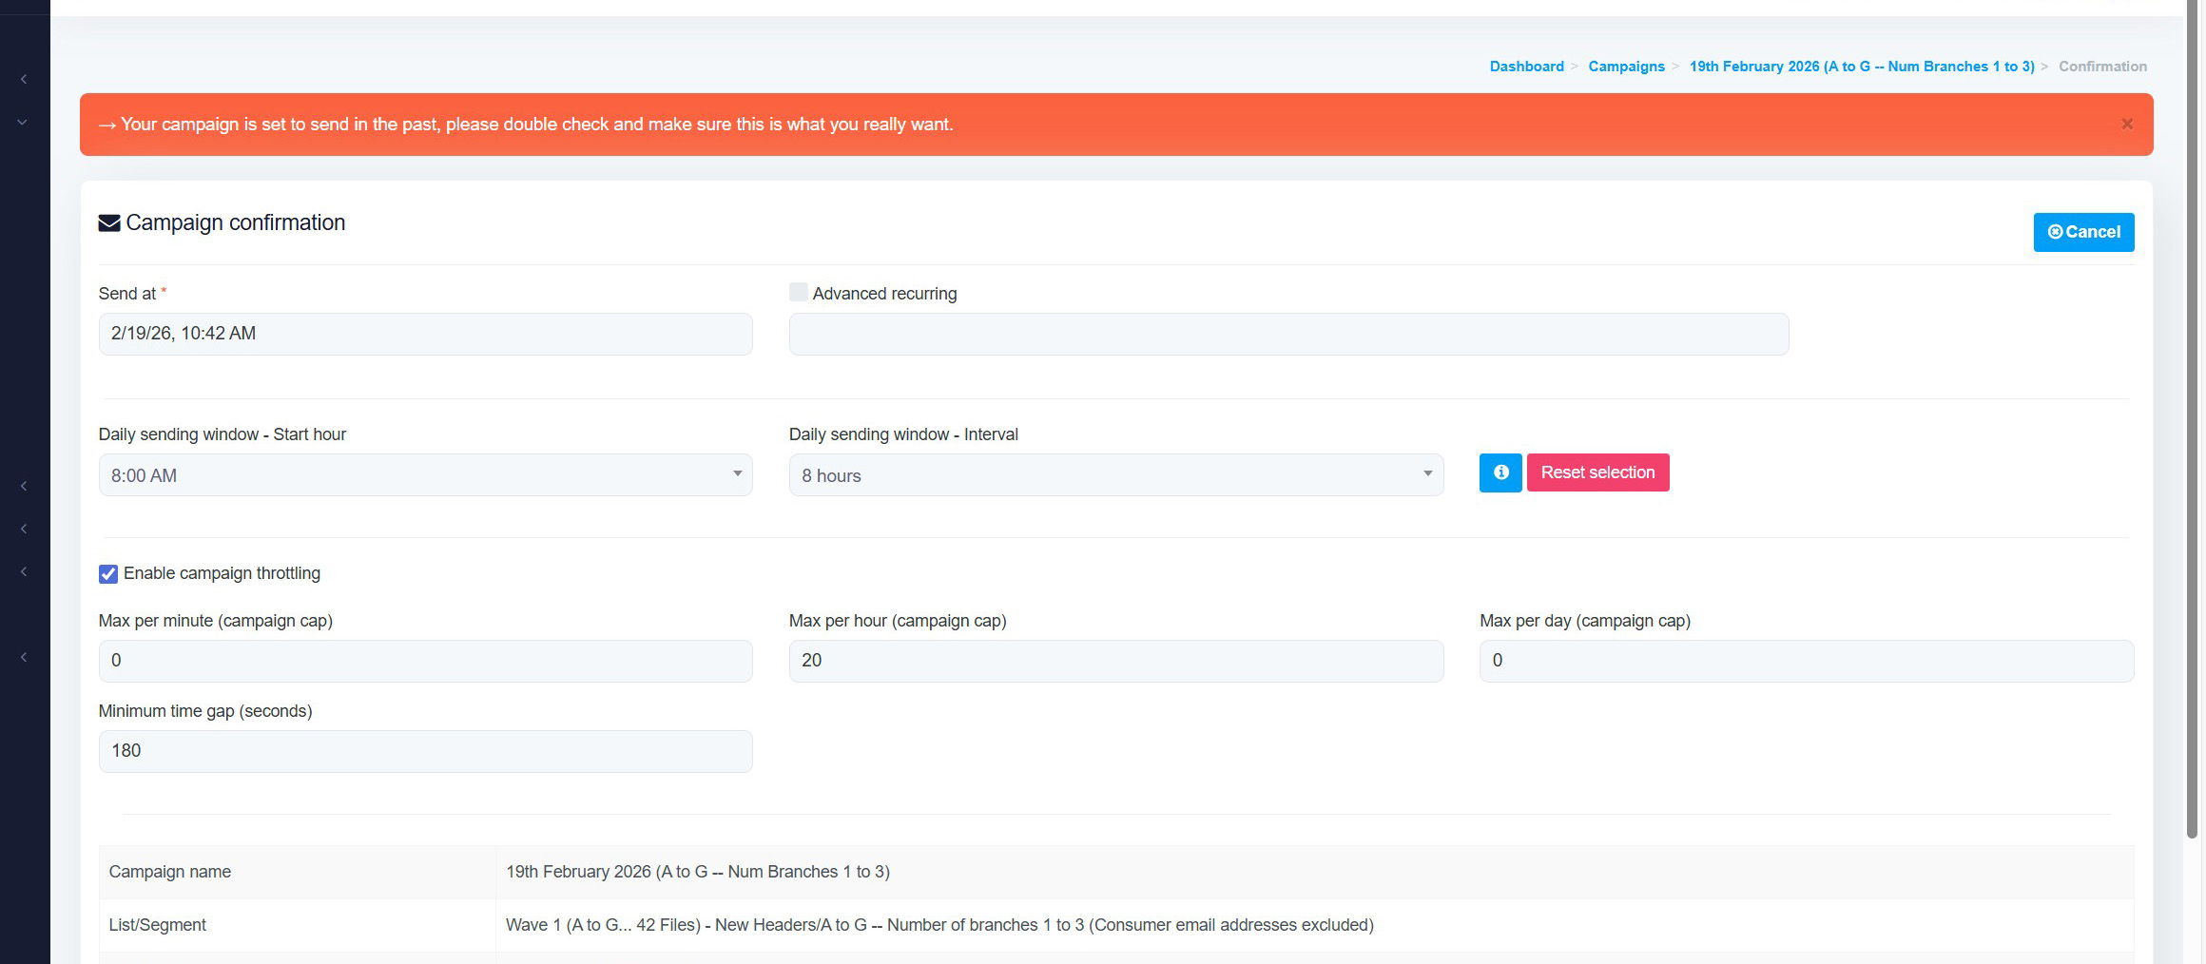Click the Max per day field
The image size is (2206, 964).
pyautogui.click(x=1806, y=661)
